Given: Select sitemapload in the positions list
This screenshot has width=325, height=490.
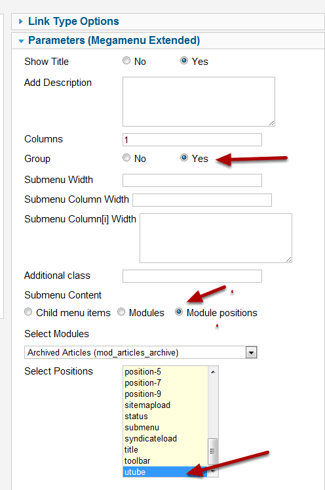Looking at the screenshot, I should (166, 405).
